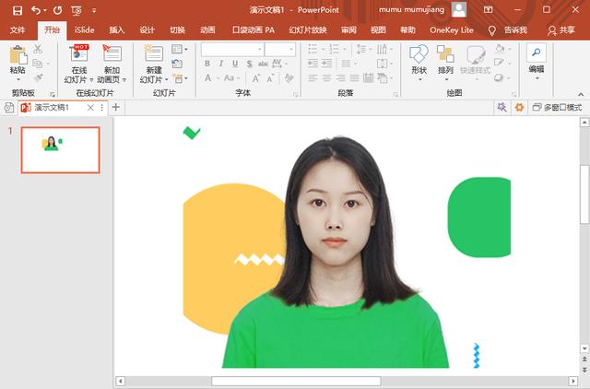Switch to the 动画 tab
The image size is (590, 389).
pos(207,30)
